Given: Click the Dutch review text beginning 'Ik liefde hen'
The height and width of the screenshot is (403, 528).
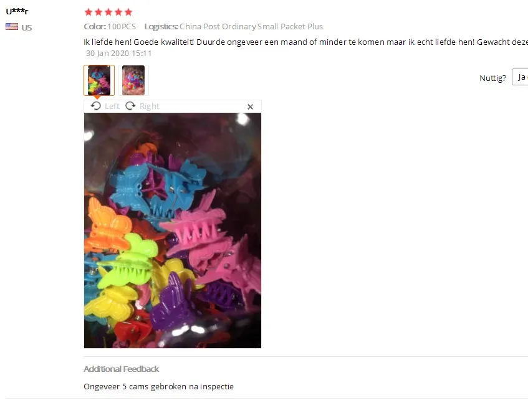Looking at the screenshot, I should pyautogui.click(x=305, y=42).
